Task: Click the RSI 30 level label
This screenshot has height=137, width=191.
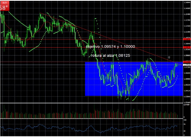Action: [x=185, y=131]
